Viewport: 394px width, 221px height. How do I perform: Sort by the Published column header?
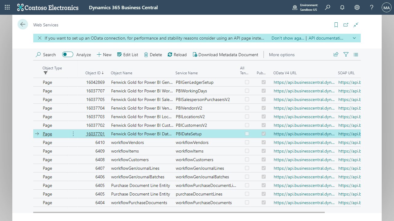coord(261,73)
